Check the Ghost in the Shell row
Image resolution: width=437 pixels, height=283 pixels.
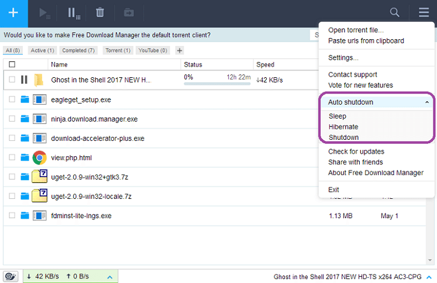12,80
